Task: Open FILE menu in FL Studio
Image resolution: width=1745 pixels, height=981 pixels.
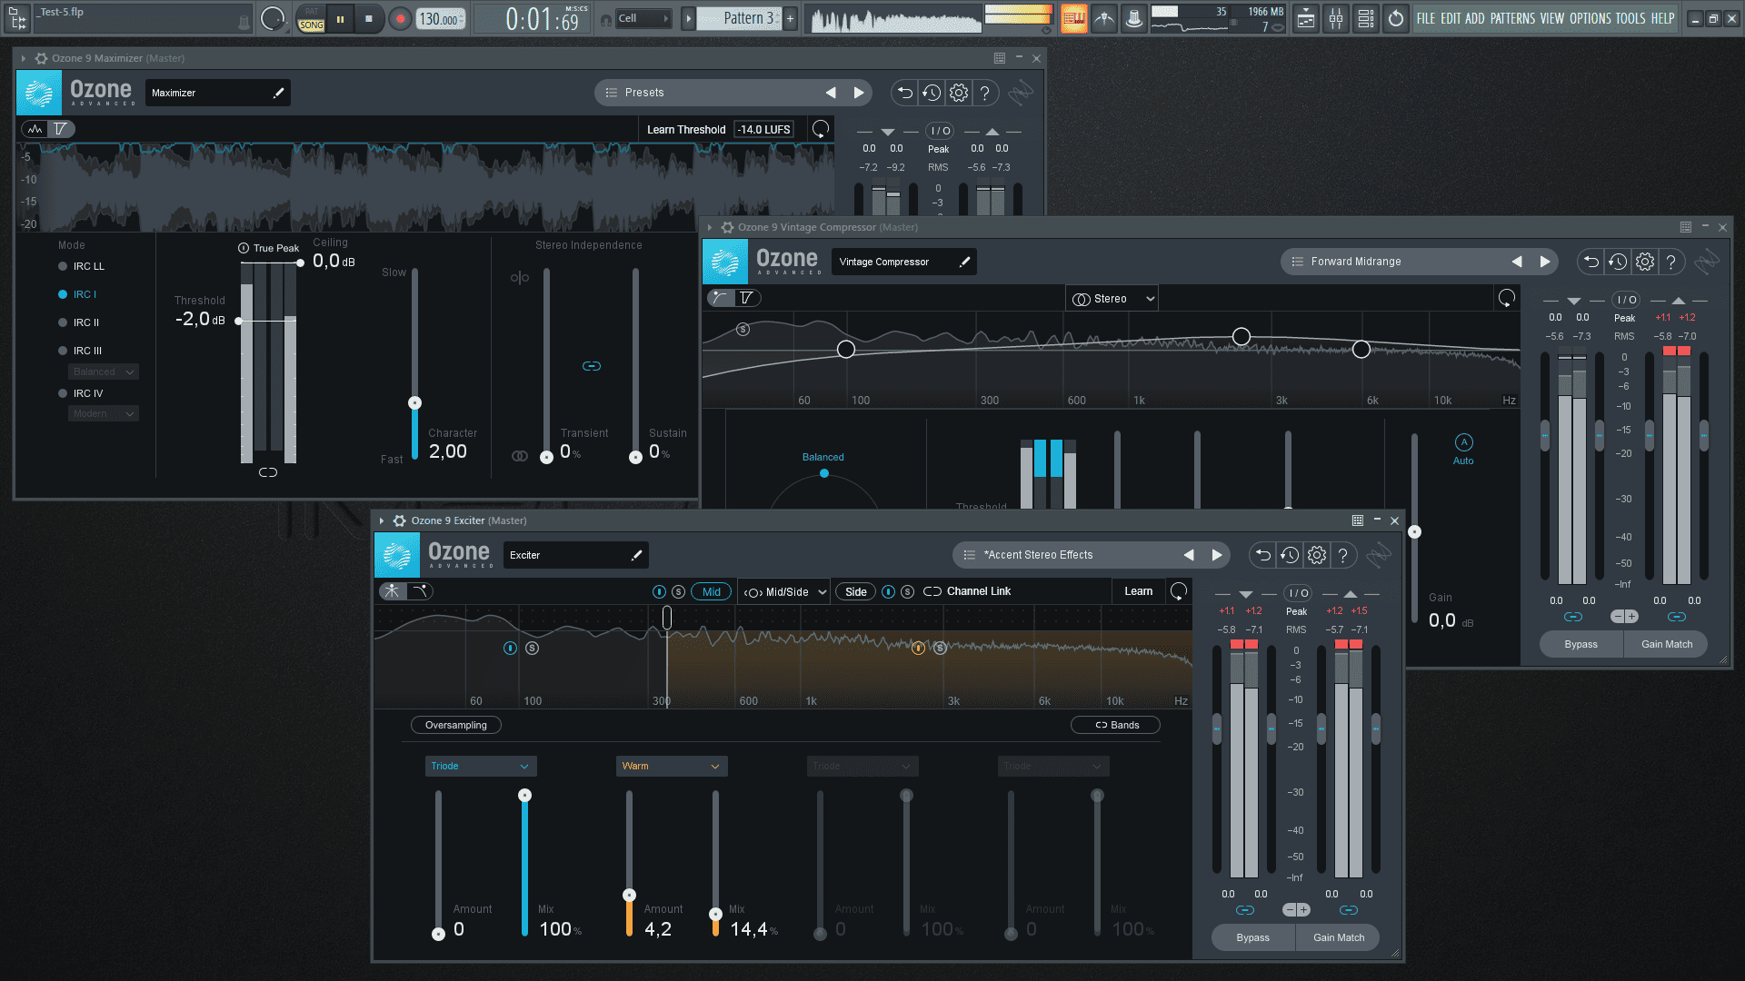Action: click(1426, 18)
